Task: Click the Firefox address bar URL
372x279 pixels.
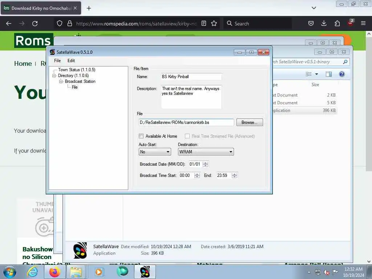Action: click(137, 24)
